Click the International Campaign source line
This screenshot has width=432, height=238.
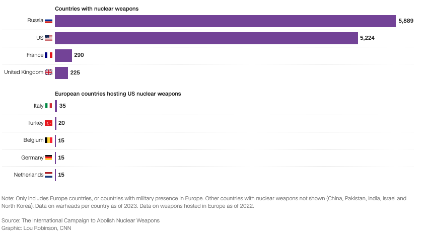point(81,220)
